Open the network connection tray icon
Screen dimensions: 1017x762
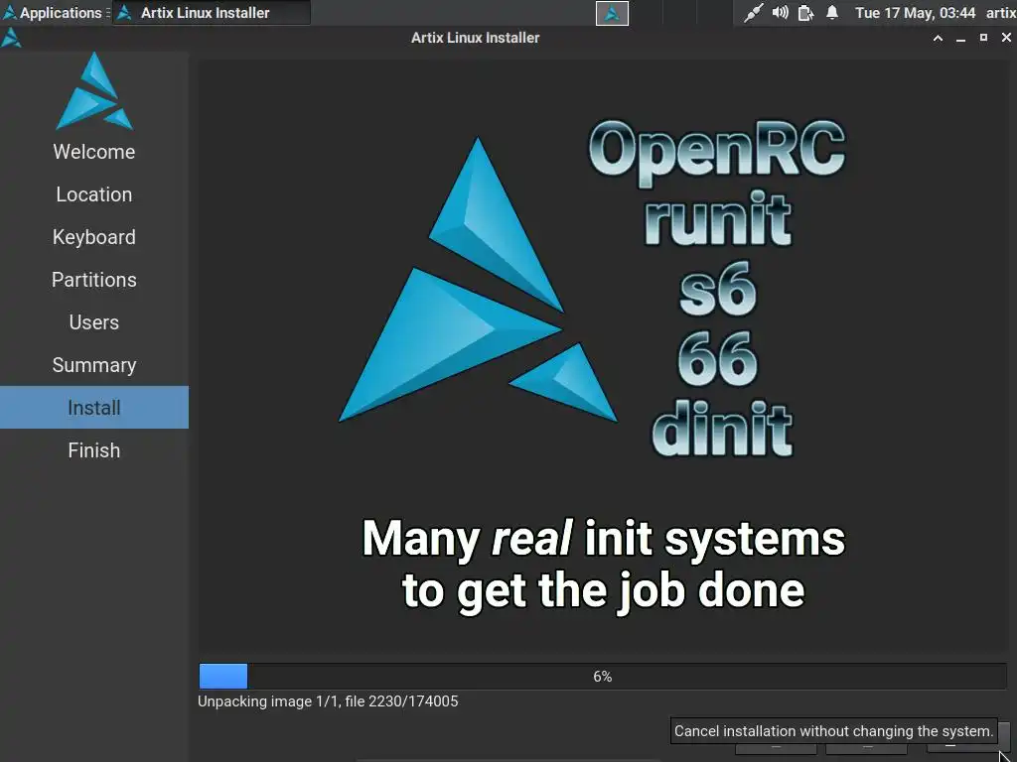point(753,12)
